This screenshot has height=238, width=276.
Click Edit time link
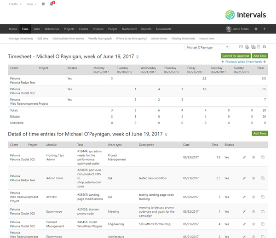[x=43, y=39]
